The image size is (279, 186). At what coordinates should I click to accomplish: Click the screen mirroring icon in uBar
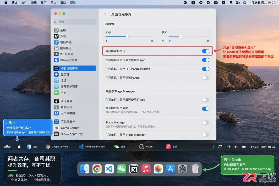coord(221,147)
